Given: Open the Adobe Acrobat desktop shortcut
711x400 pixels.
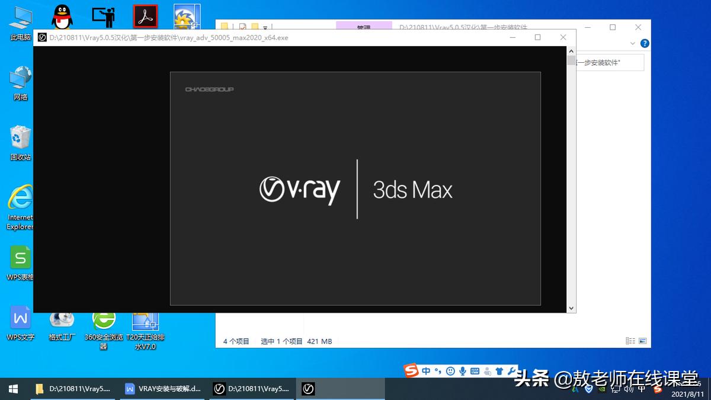Looking at the screenshot, I should pyautogui.click(x=145, y=15).
